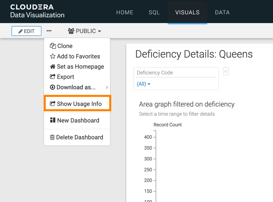
Task: Go to the HOME tab
Action: pyautogui.click(x=125, y=12)
